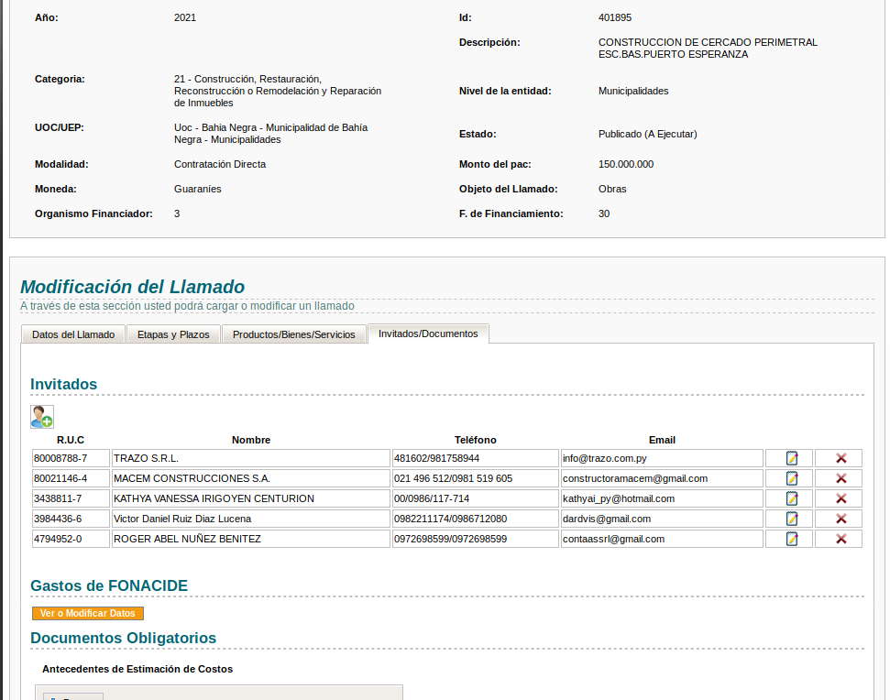This screenshot has width=890, height=700.
Task: Edit the KATHYA VANESSA IRIGOYEN CENTURION row
Action: pos(792,498)
